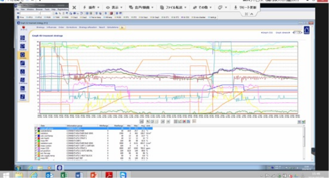
Task: Open Excel from the Windows taskbar
Action: 64,175
